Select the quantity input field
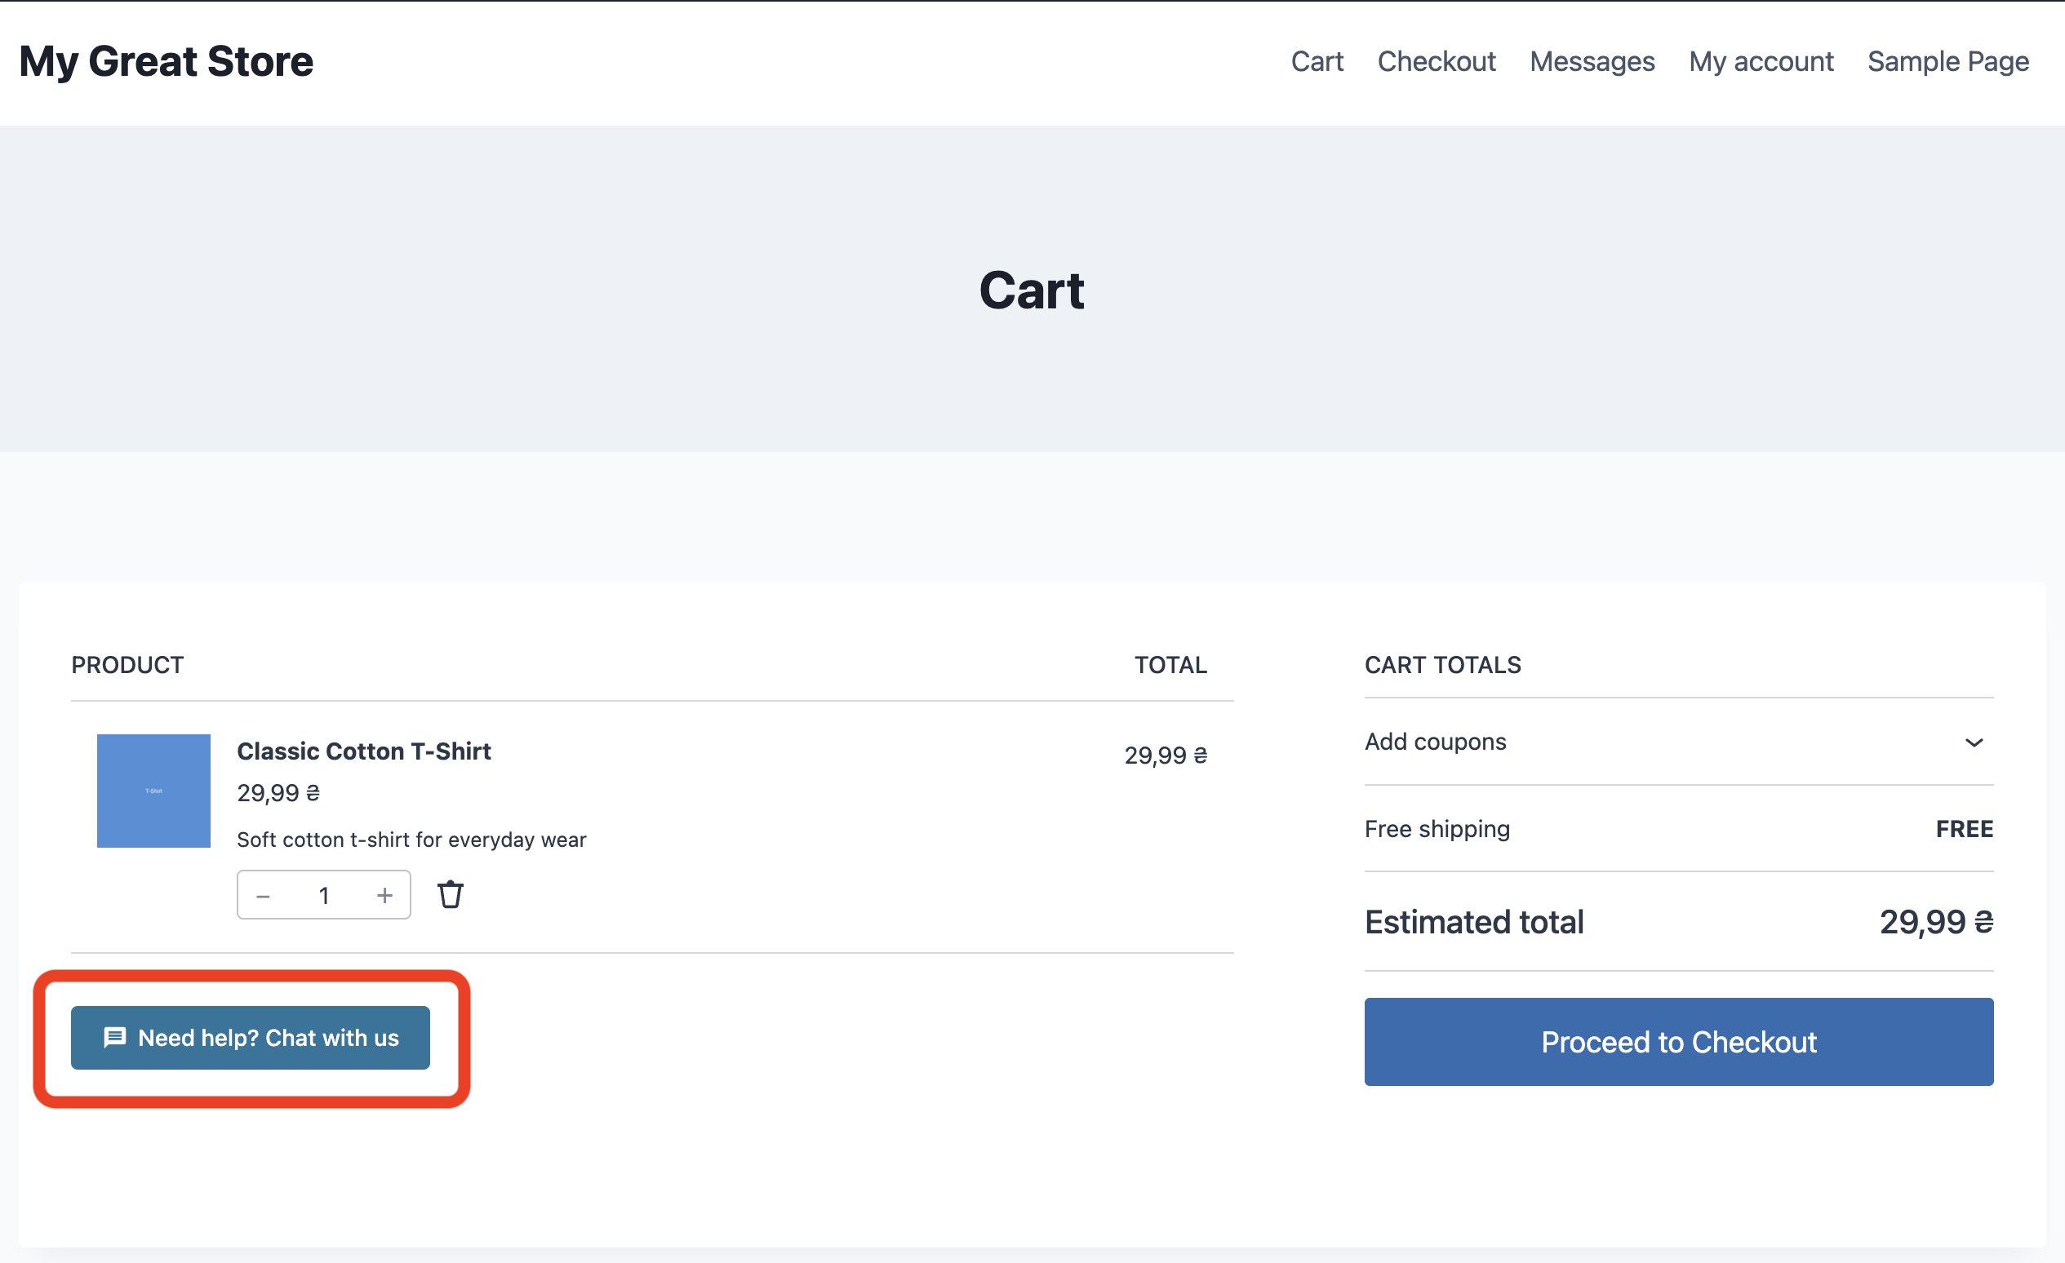 point(324,894)
